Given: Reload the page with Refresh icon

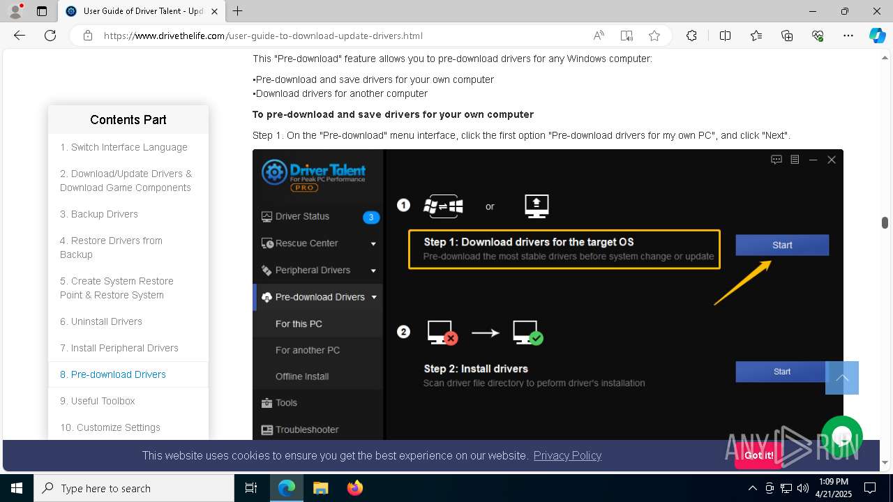Looking at the screenshot, I should click(x=50, y=36).
